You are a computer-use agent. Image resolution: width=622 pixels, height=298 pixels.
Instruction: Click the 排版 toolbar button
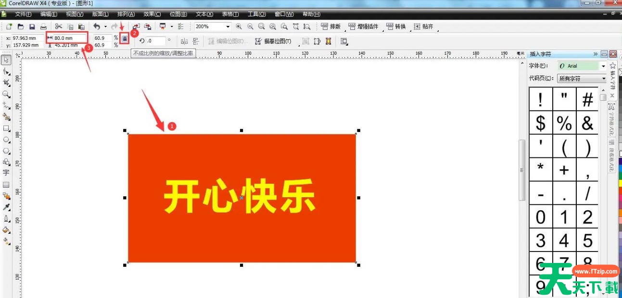pyautogui.click(x=331, y=27)
